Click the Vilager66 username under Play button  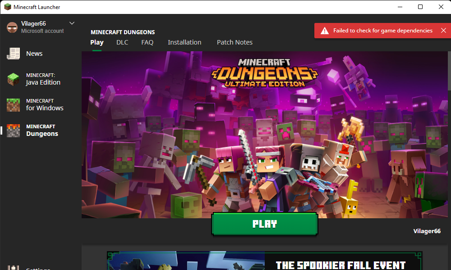[427, 231]
